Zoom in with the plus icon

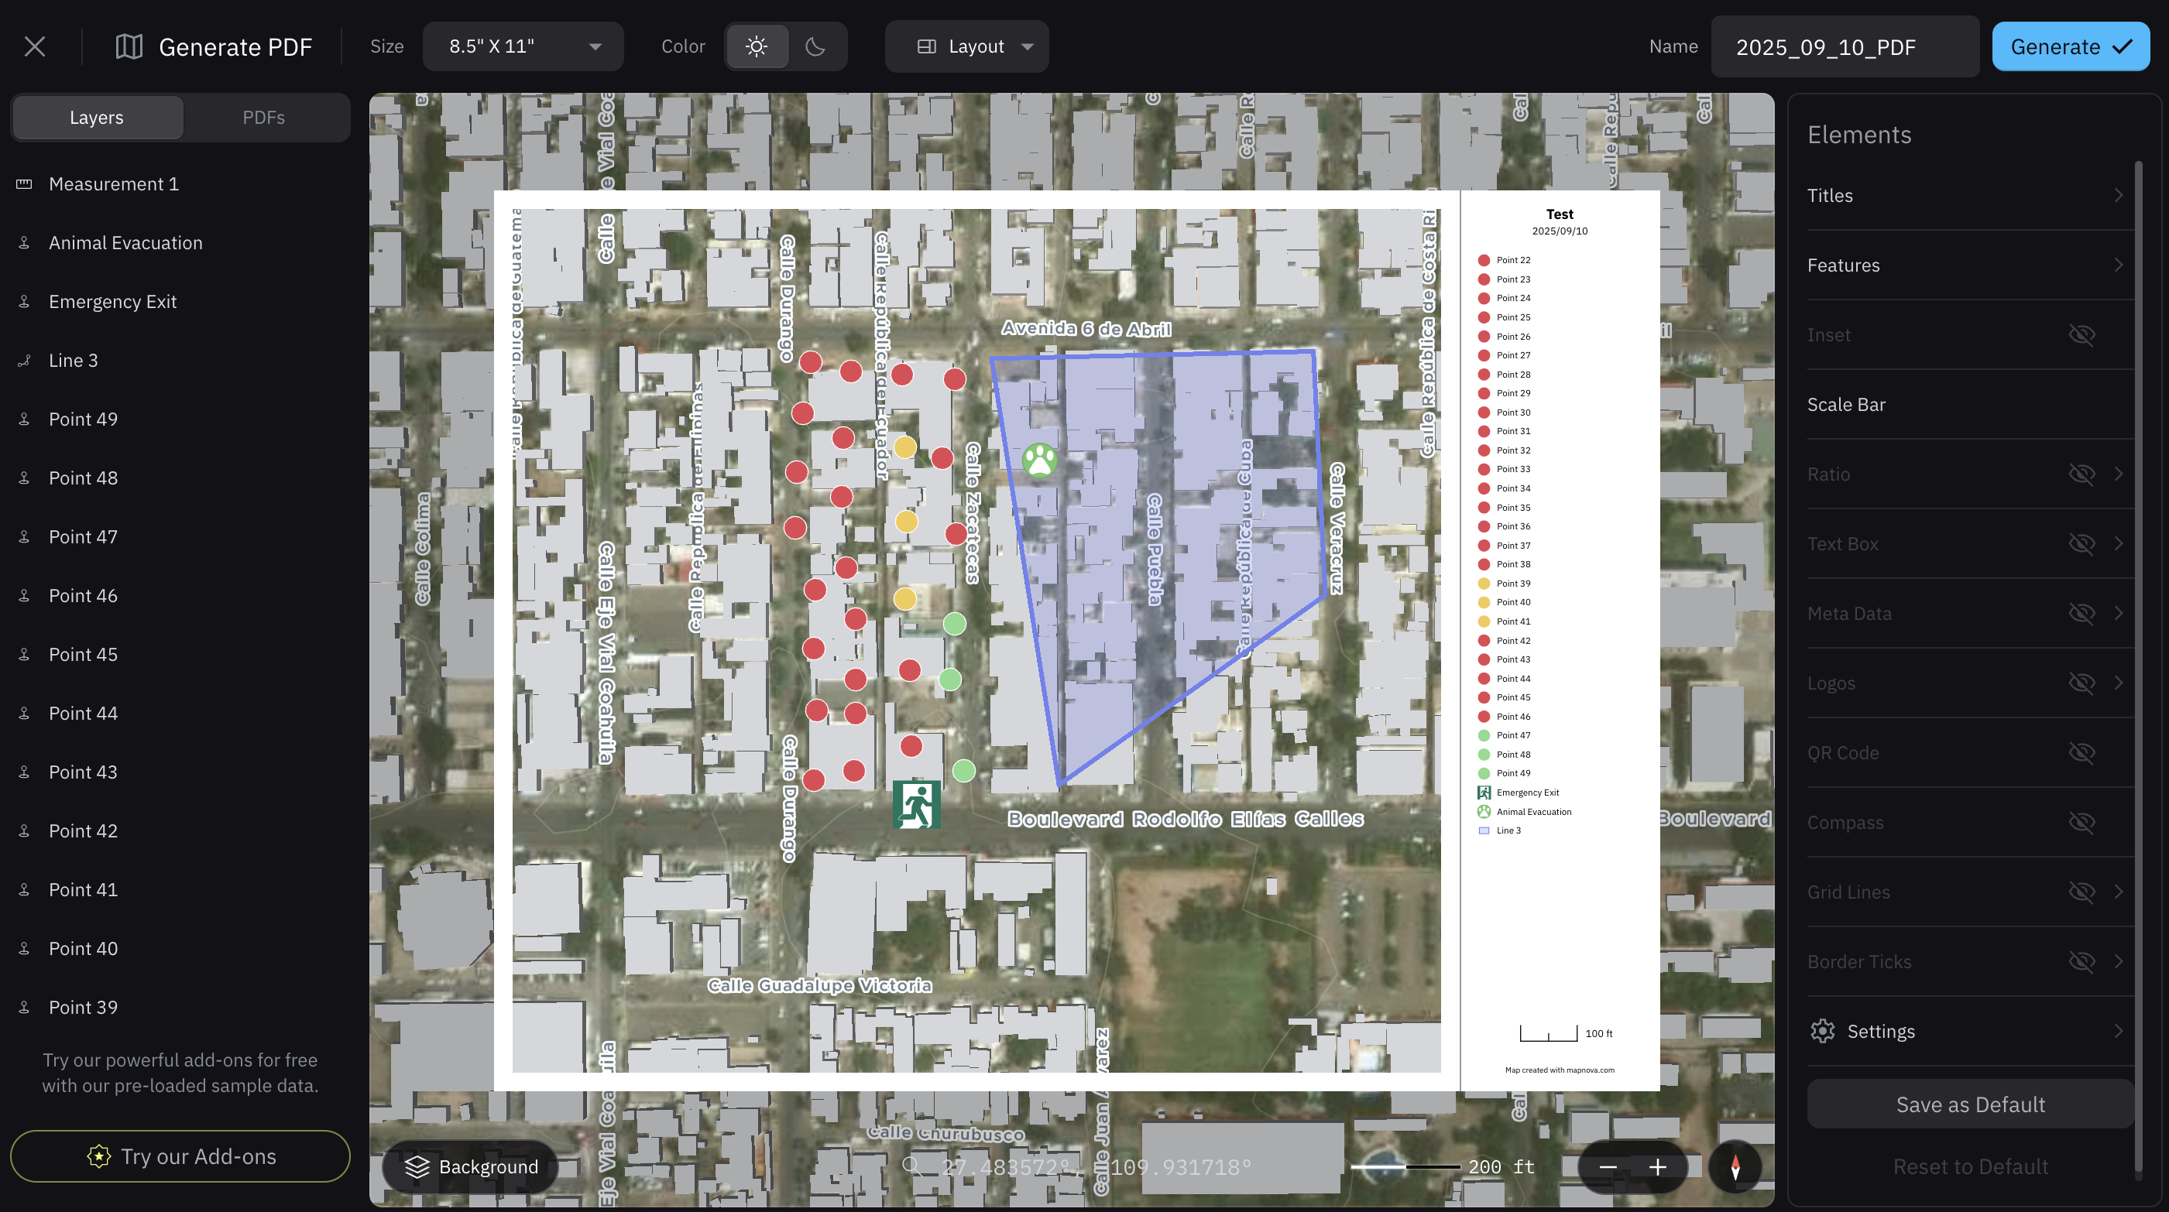pos(1657,1166)
